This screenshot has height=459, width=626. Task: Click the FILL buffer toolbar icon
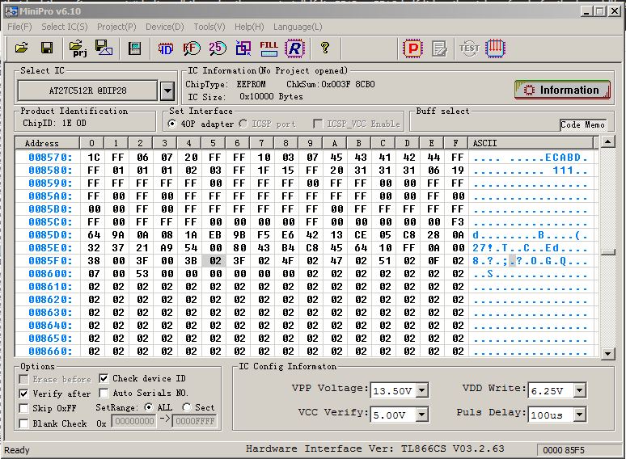[x=269, y=48]
